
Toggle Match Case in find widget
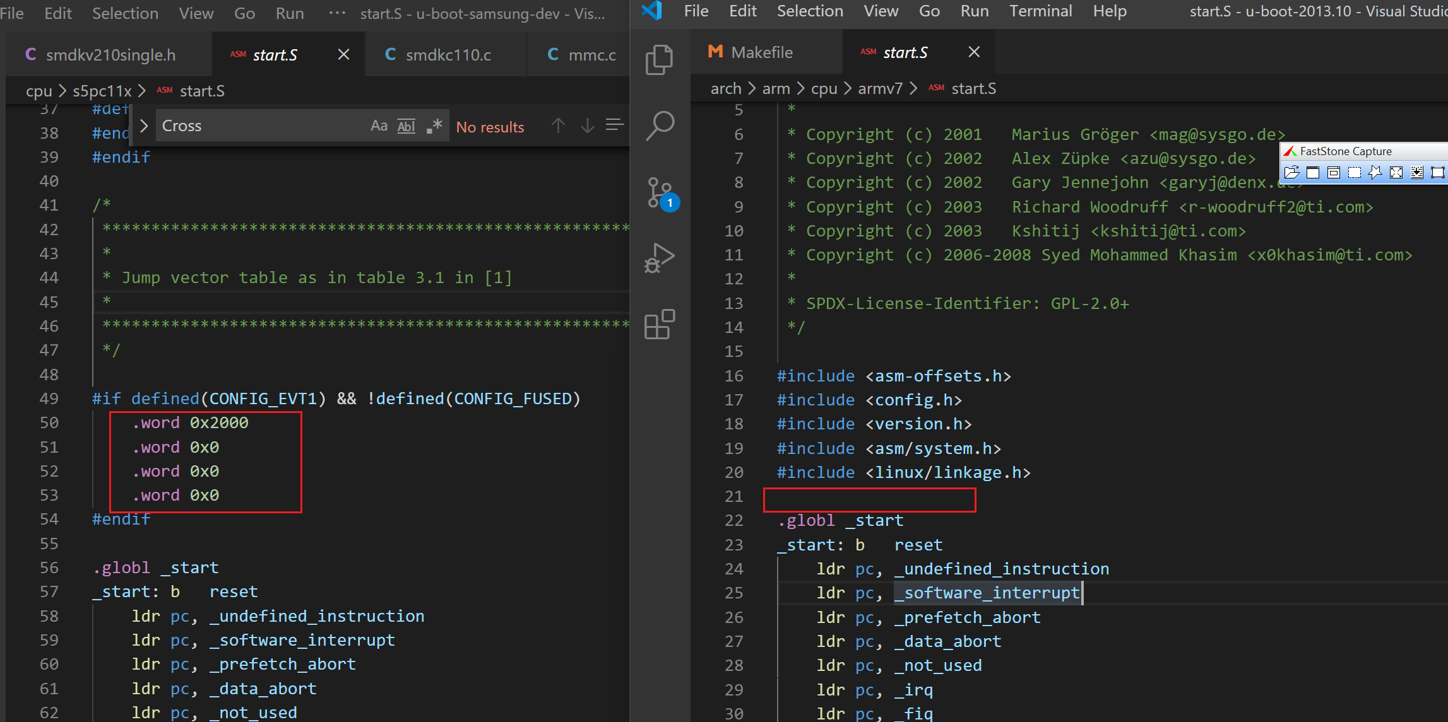pos(379,126)
